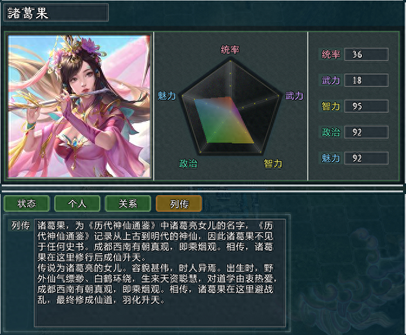Viewport: 406px width, 335px height.
Task: Click the 诸葛果 name title box
Action: (x=56, y=12)
